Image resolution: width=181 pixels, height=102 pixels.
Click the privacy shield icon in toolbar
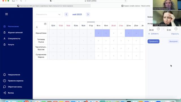click(x=51, y=1)
